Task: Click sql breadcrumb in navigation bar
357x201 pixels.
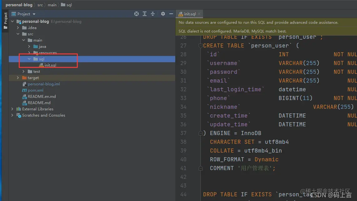Action: tap(67, 5)
